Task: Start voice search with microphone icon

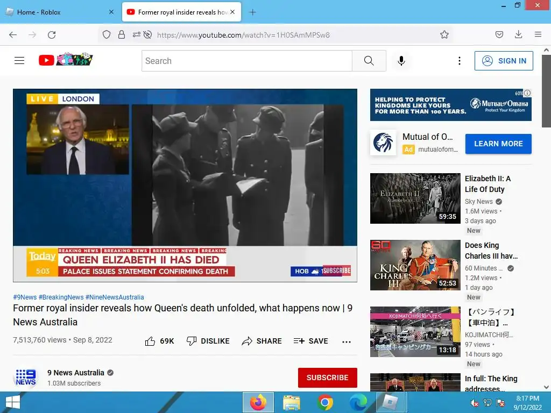Action: coord(401,61)
